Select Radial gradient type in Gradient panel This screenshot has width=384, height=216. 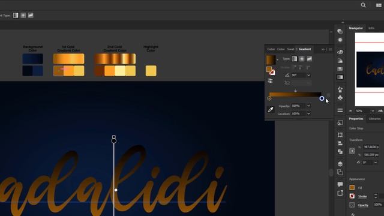(302, 59)
